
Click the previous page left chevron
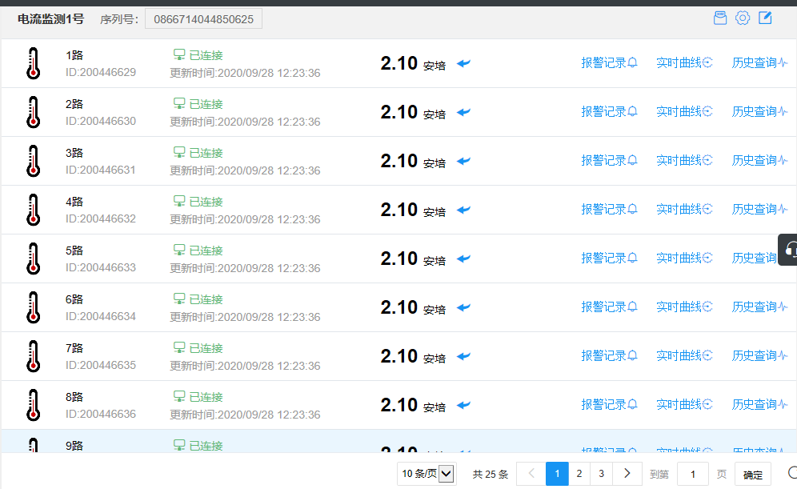[x=531, y=474]
